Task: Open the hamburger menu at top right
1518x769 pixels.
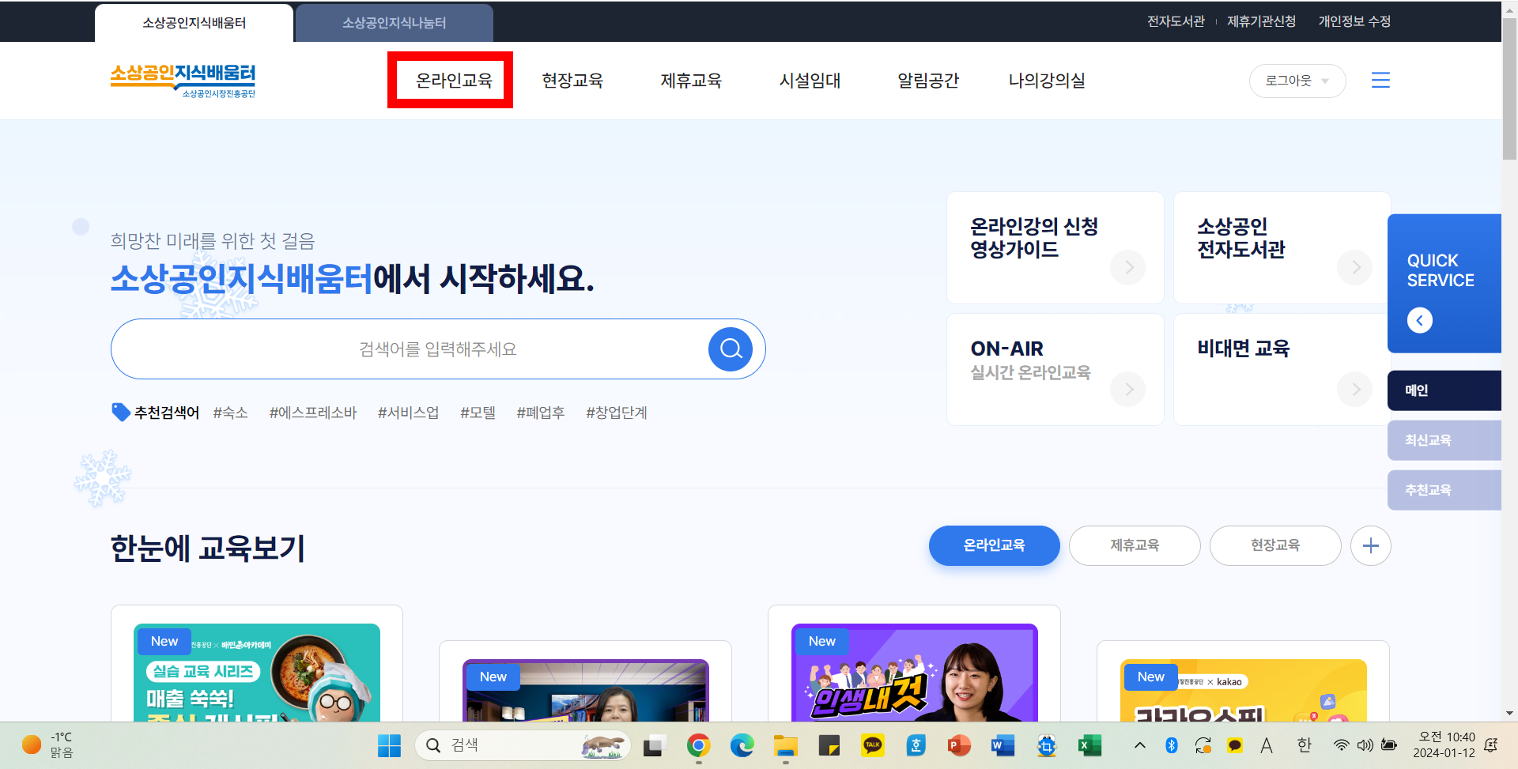Action: click(1381, 80)
